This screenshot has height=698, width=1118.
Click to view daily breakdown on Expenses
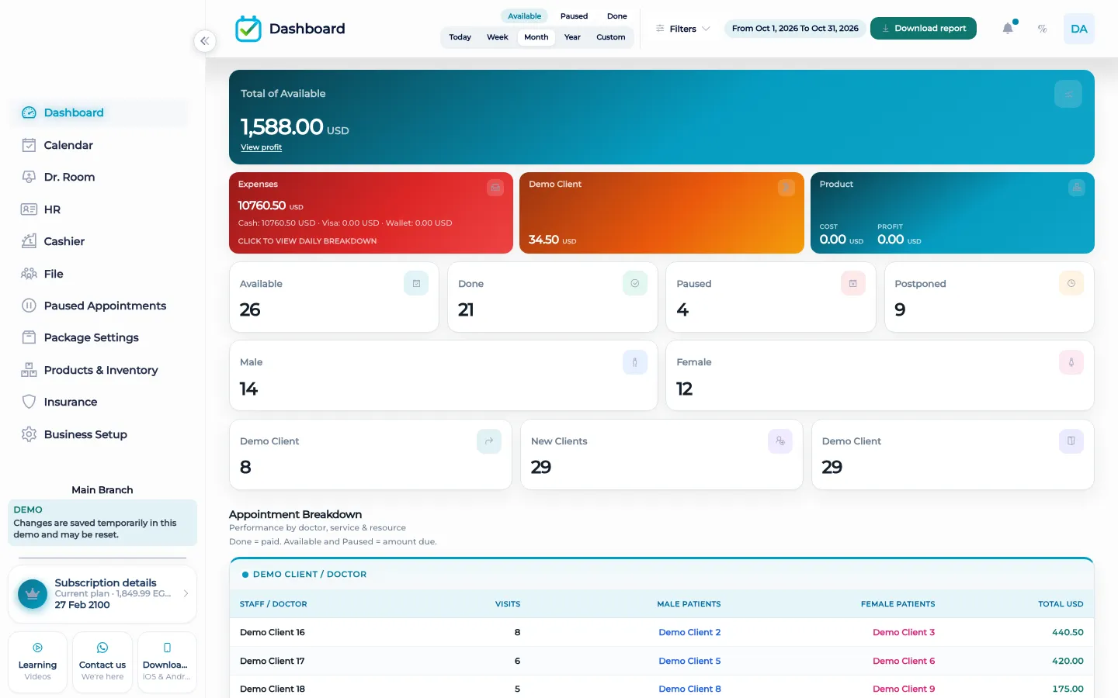tap(307, 241)
